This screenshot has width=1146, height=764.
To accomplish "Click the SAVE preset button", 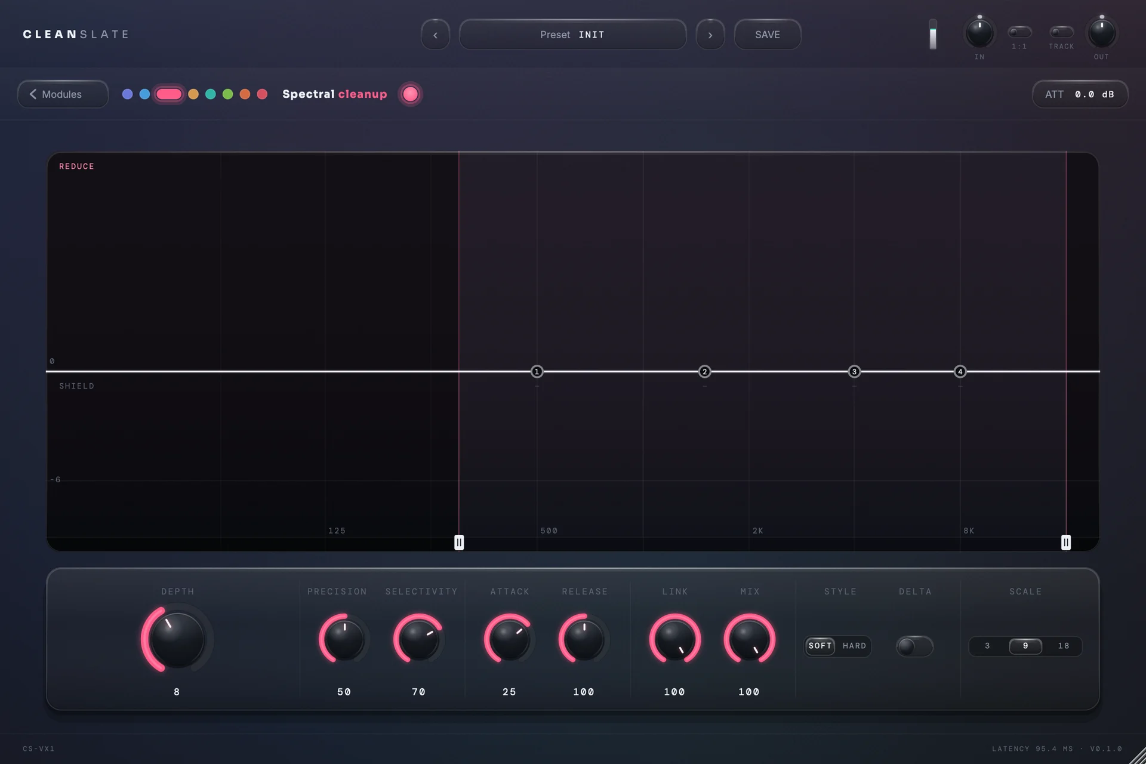I will coord(768,35).
